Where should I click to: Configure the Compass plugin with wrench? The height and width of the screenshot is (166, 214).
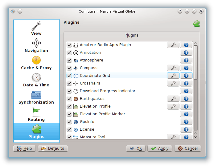[173, 68]
